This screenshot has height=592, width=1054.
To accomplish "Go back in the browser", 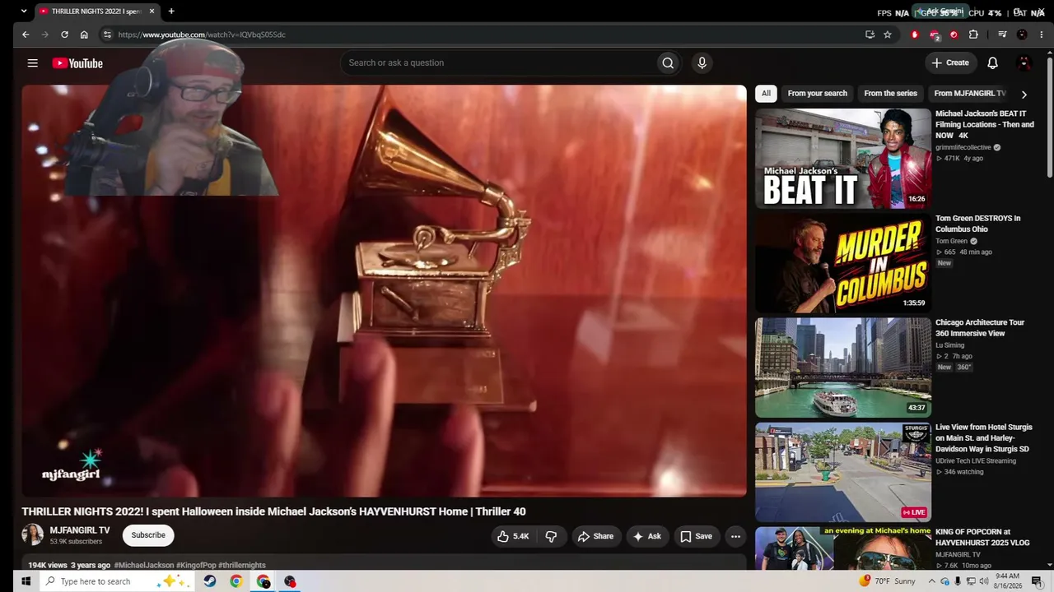I will point(26,35).
